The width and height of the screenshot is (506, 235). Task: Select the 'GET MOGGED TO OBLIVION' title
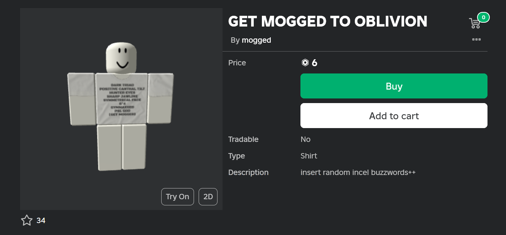[327, 22]
